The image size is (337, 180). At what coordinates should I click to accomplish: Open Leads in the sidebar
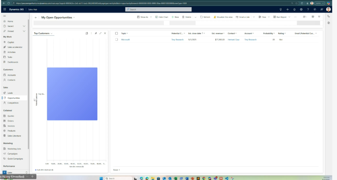(10, 93)
